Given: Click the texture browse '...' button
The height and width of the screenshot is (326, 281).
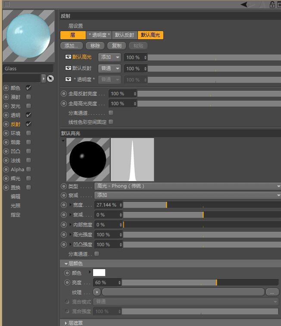Looking at the screenshot, I should pos(272,292).
